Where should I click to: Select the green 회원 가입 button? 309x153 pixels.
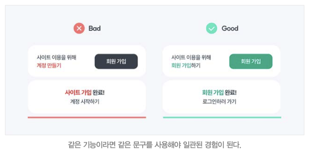coord(251,62)
